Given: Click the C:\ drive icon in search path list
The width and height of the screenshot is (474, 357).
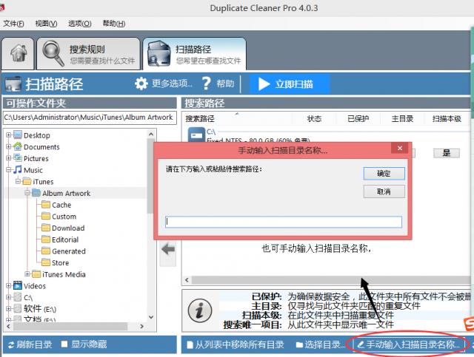Looking at the screenshot, I should pos(196,135).
